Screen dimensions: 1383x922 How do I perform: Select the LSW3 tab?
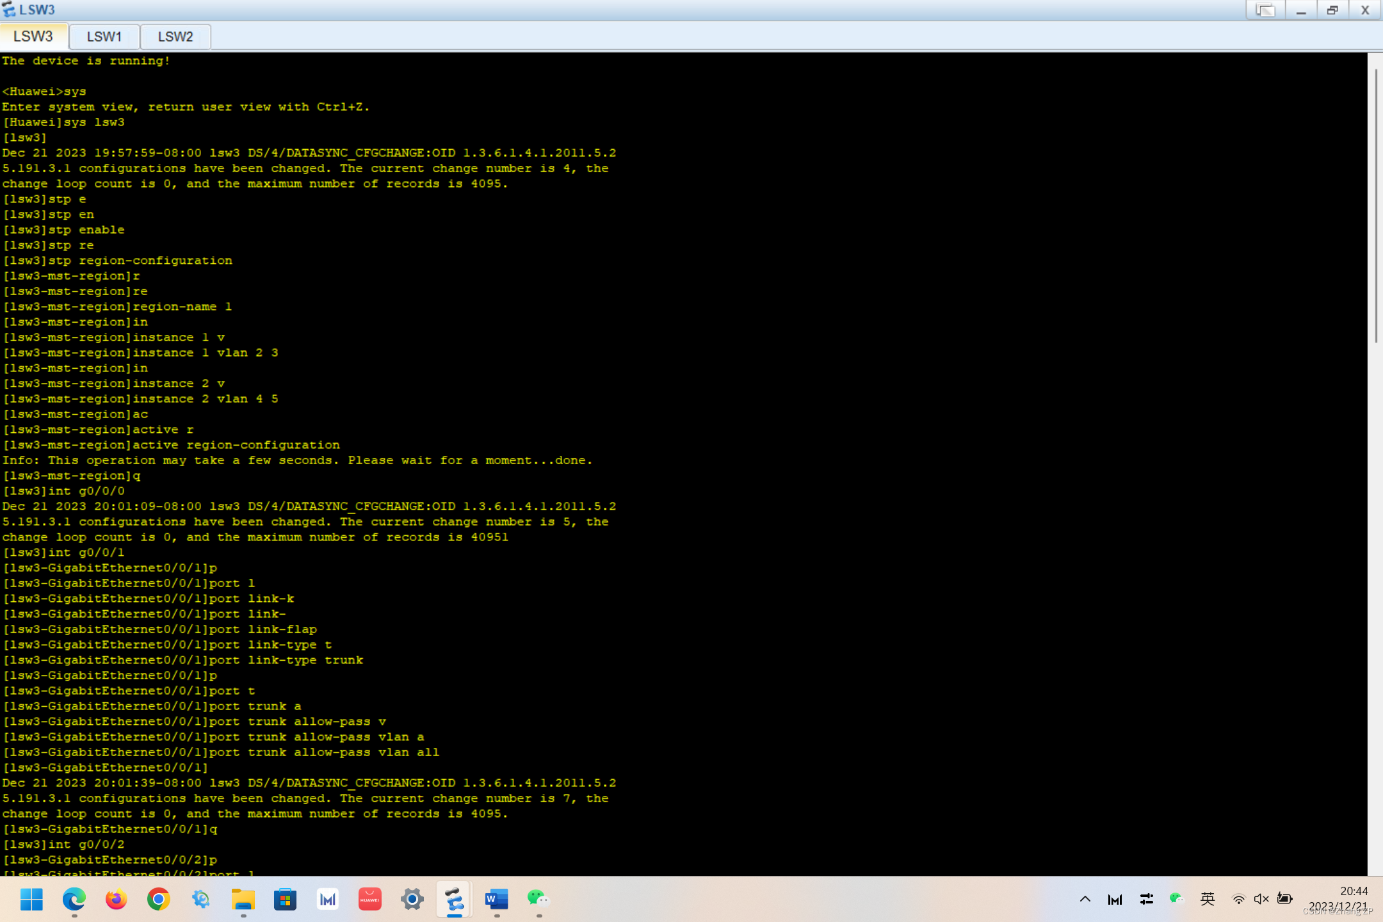click(33, 36)
